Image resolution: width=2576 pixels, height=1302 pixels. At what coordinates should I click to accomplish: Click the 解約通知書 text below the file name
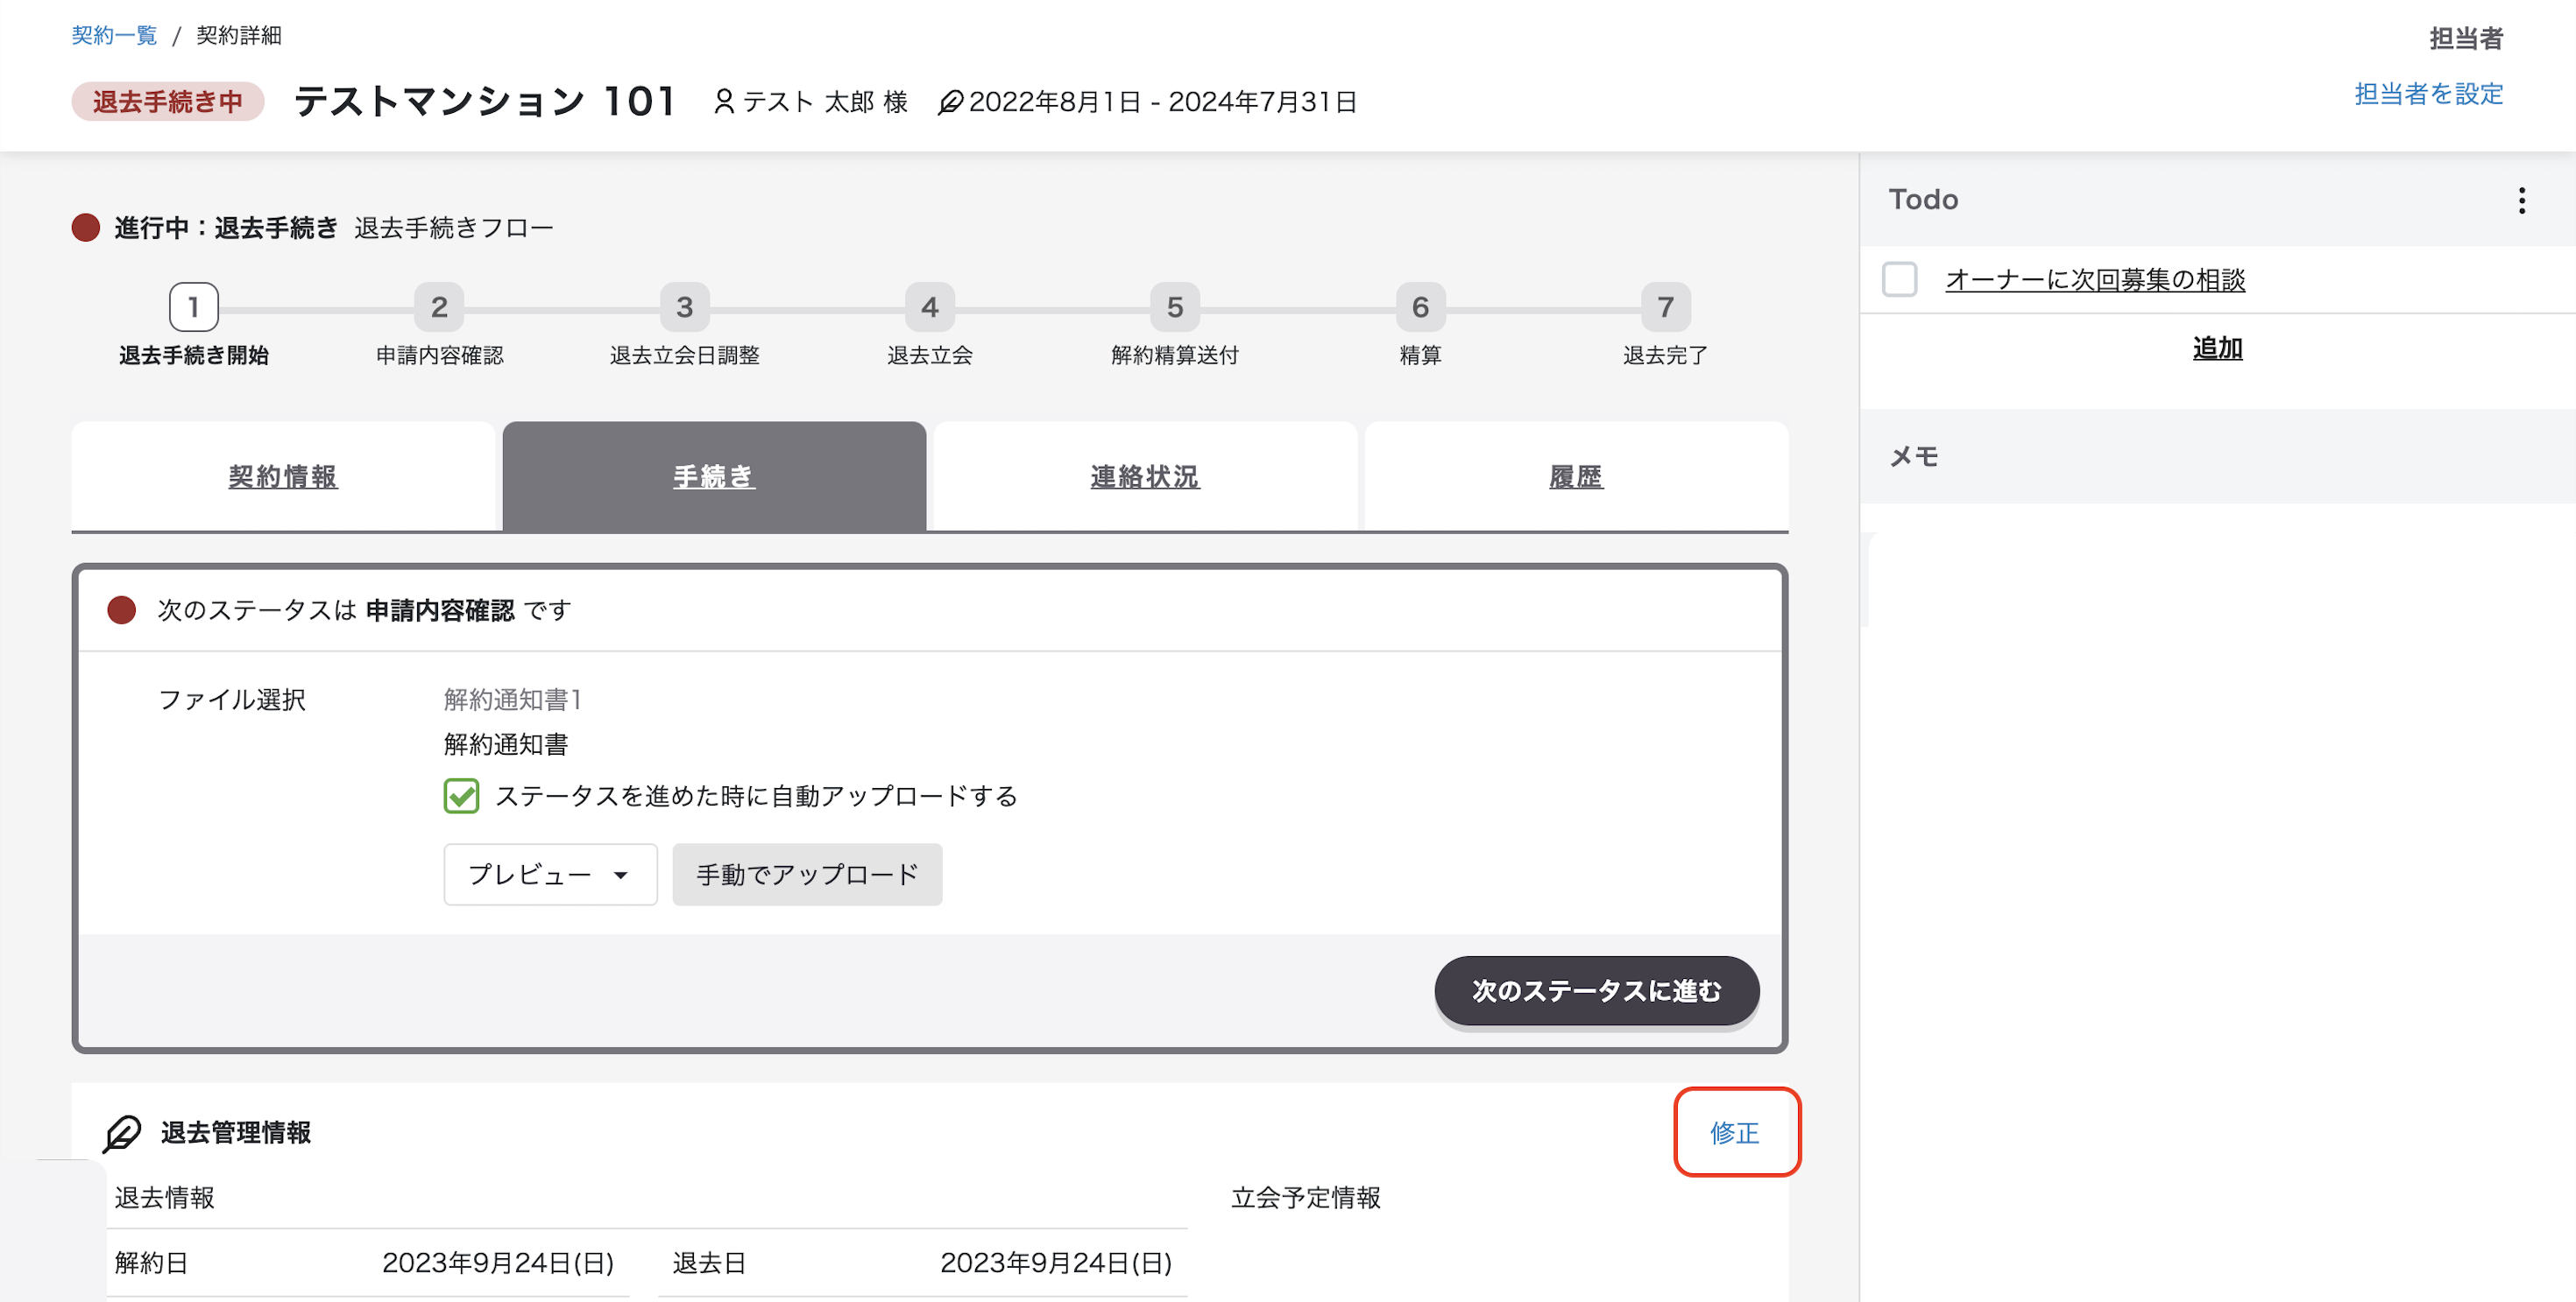pos(506,744)
